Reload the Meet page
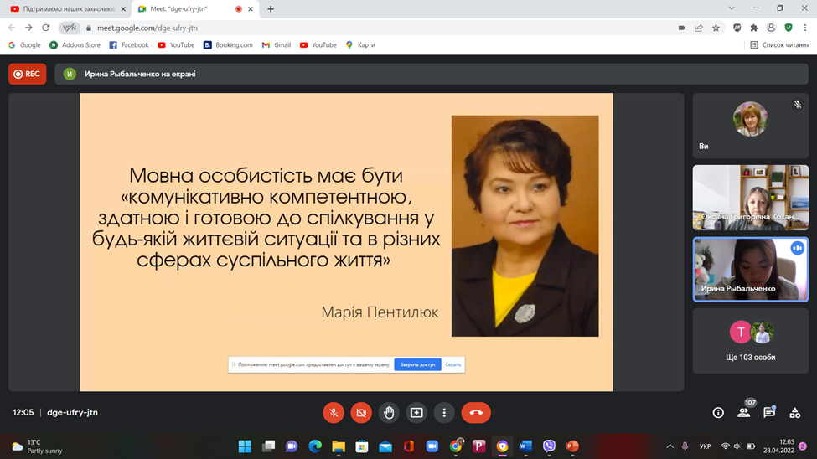The image size is (817, 459). tap(46, 28)
